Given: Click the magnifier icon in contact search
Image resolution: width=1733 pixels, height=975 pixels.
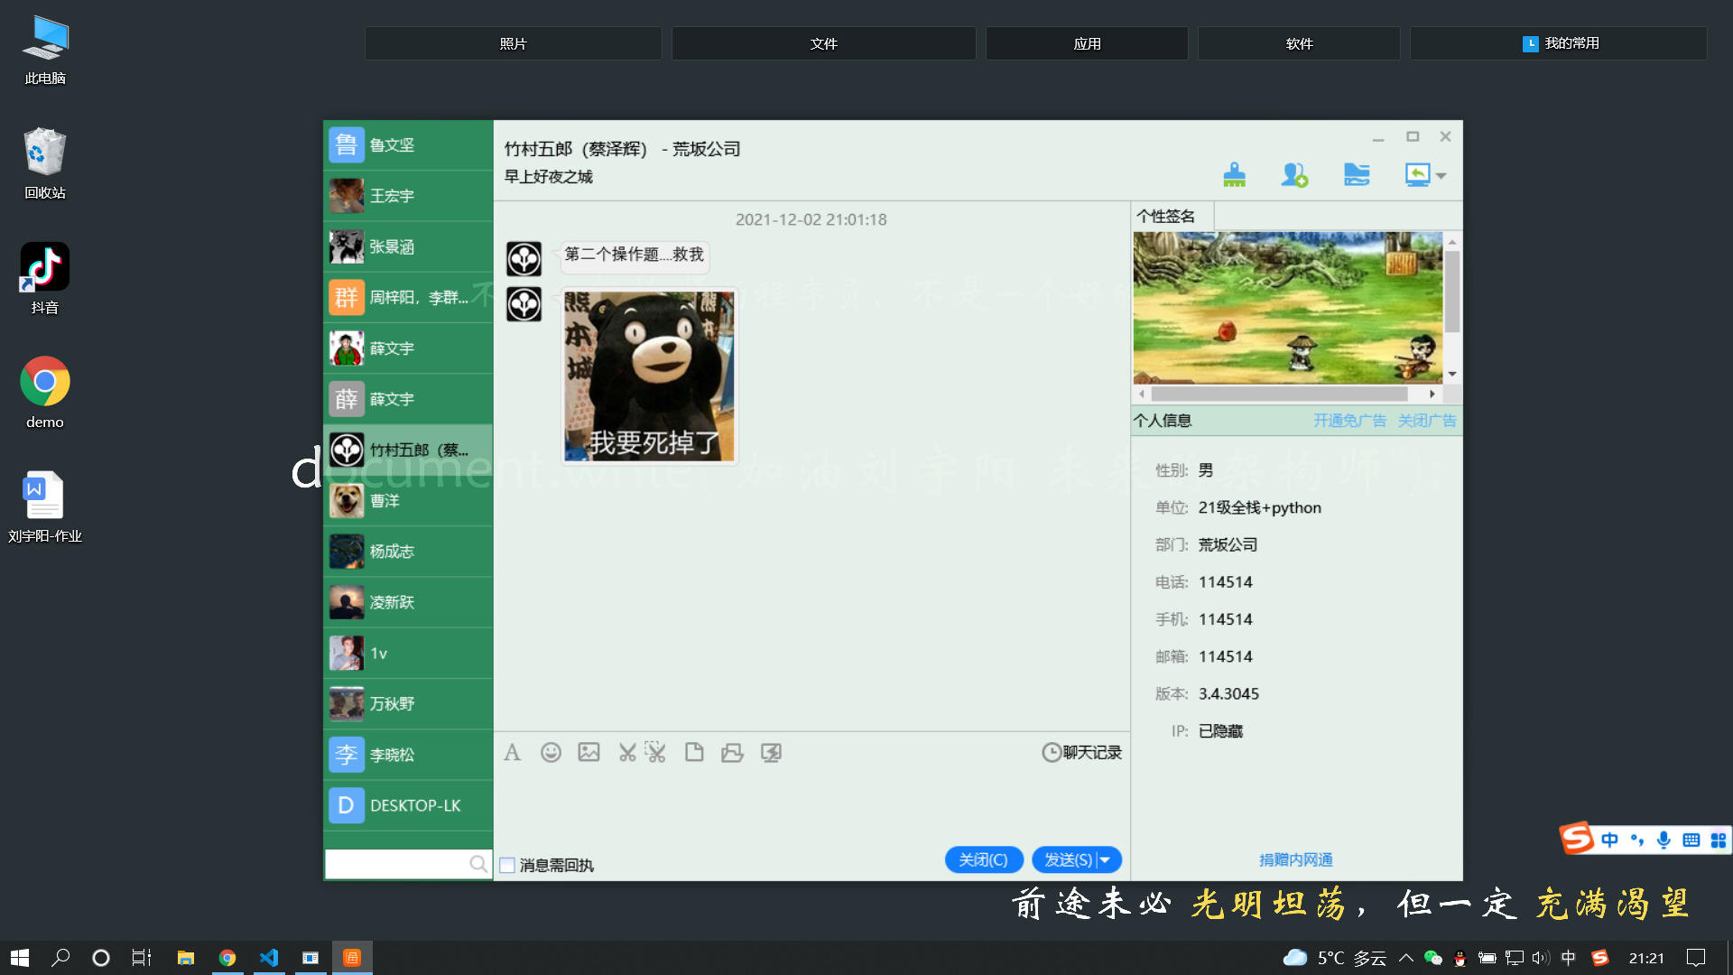Looking at the screenshot, I should point(478,864).
